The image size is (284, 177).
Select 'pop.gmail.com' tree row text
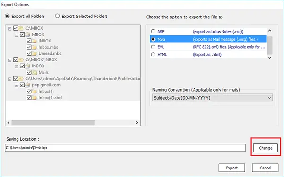(46, 85)
